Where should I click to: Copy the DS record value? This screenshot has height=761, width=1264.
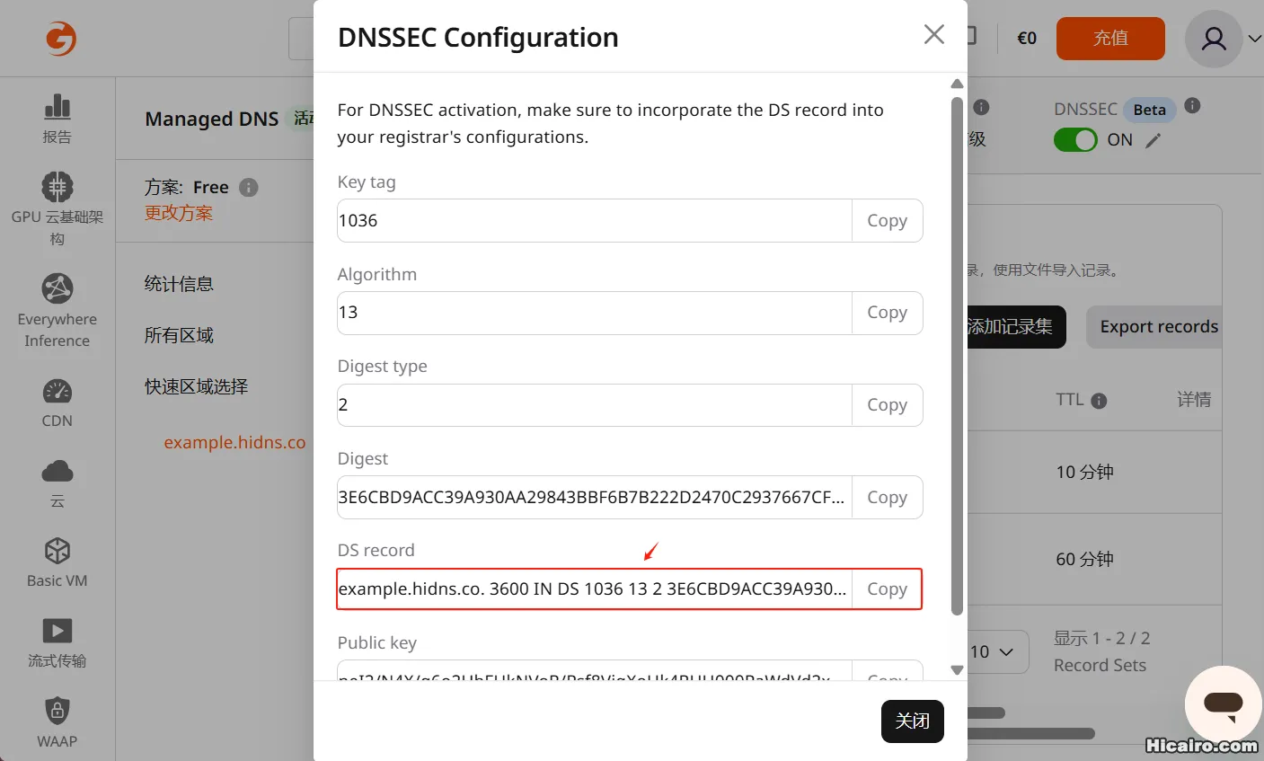tap(887, 589)
